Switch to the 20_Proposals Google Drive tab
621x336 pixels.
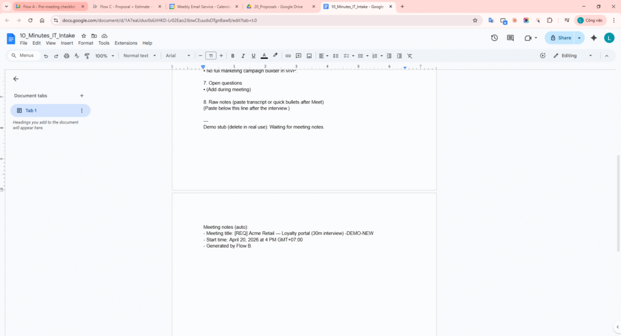(280, 7)
